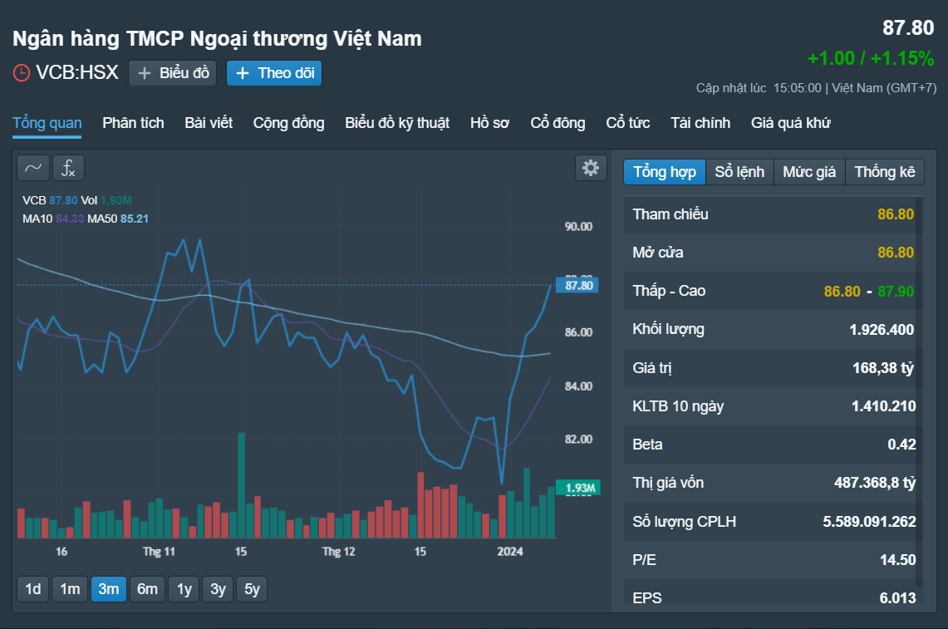Click the Tham chiếu 86.80 value
Screen dimensions: 948x629
pyautogui.click(x=896, y=214)
